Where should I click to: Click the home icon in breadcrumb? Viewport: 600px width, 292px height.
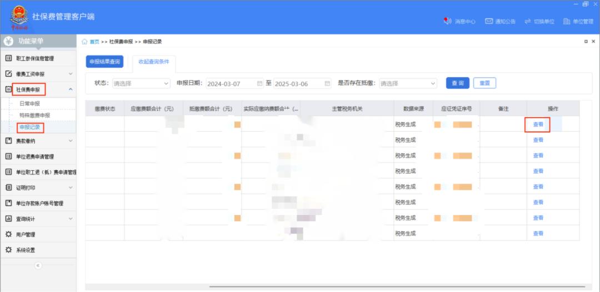84,42
